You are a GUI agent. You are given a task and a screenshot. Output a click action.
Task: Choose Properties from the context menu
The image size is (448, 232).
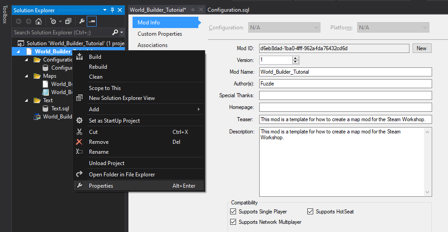pyautogui.click(x=101, y=186)
